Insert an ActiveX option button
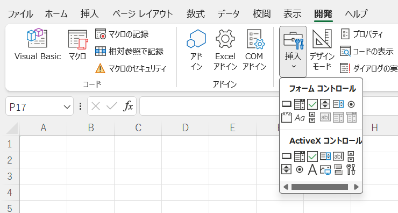The width and height of the screenshot is (398, 213). [300, 169]
